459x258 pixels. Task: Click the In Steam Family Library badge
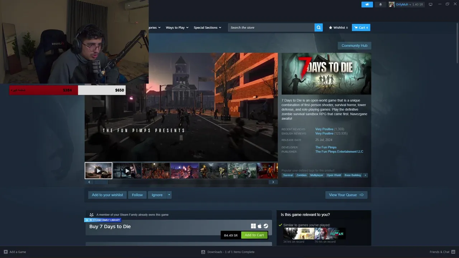(x=103, y=220)
